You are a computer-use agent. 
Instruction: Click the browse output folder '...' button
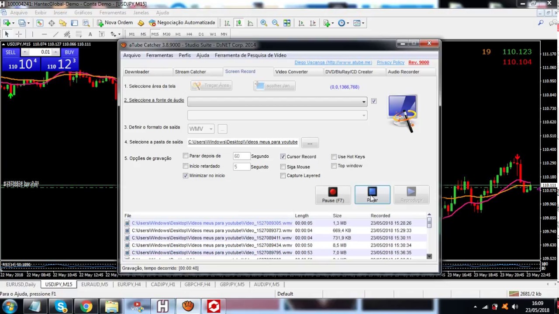(x=310, y=143)
